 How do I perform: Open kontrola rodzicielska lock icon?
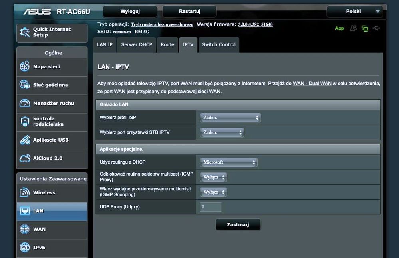pos(25,122)
